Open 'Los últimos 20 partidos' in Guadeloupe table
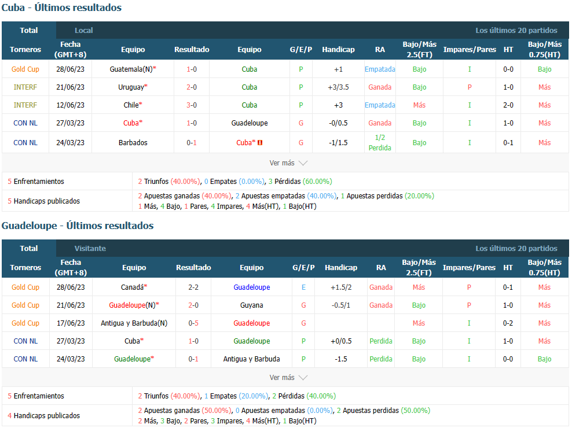The width and height of the screenshot is (572, 428). coord(516,248)
